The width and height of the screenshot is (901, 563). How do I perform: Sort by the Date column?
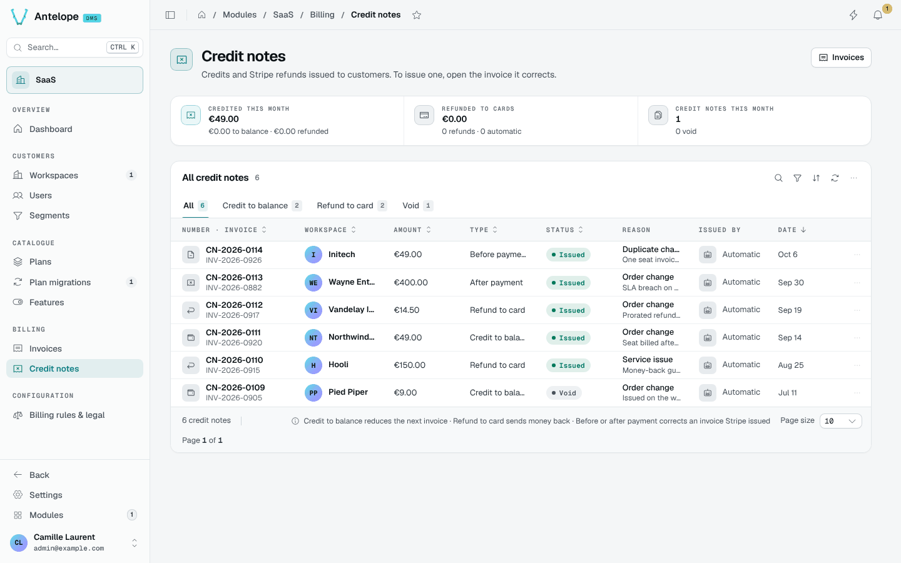click(x=792, y=230)
